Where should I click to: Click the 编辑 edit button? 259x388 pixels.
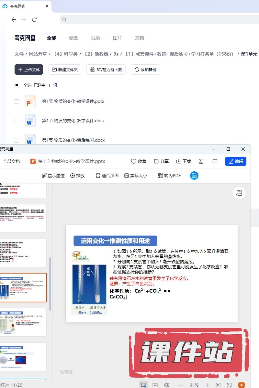pyautogui.click(x=236, y=161)
